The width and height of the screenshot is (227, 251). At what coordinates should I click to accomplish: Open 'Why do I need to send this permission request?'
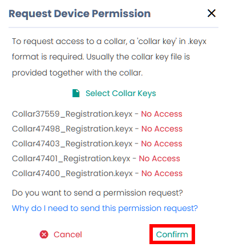(105, 208)
